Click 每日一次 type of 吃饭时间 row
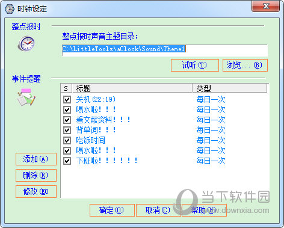The image size is (284, 228). coord(211,140)
